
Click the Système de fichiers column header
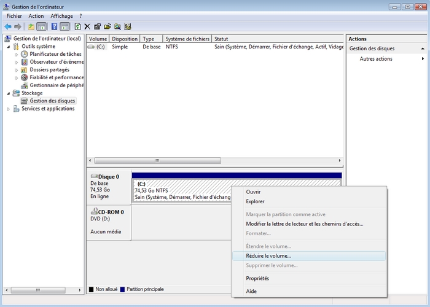[187, 39]
